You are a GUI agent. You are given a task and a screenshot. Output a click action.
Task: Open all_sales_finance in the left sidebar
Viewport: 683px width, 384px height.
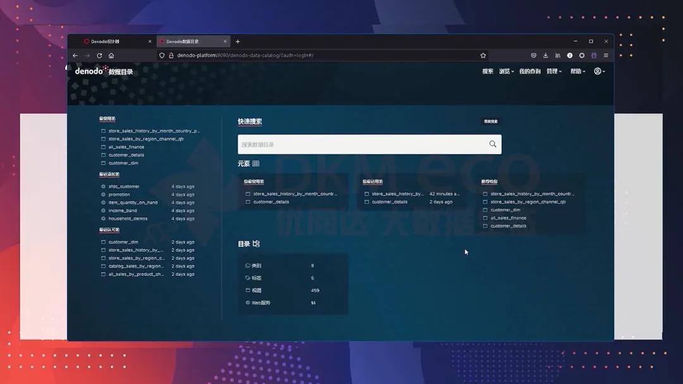126,147
